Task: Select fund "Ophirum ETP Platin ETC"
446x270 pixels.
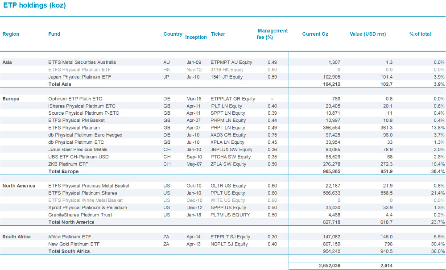Action: pos(75,99)
